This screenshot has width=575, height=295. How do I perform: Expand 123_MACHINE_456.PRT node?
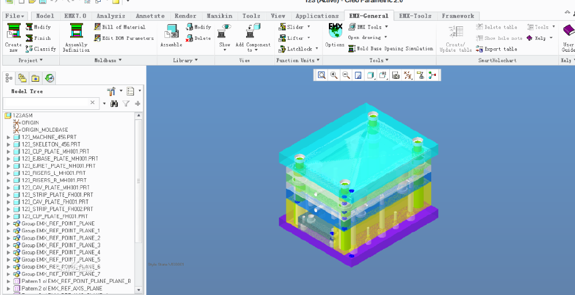pyautogui.click(x=9, y=137)
